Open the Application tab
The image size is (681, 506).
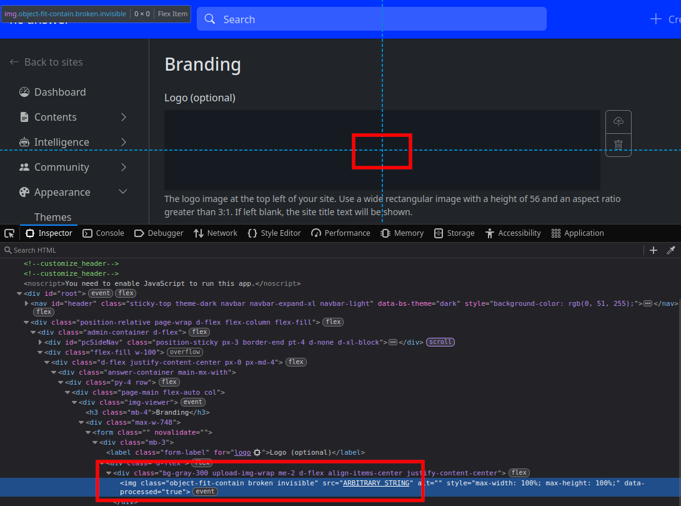[578, 233]
